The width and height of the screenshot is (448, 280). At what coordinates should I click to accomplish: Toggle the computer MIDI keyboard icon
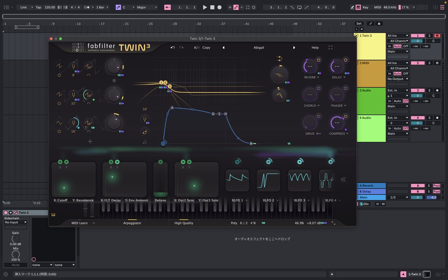click(x=358, y=7)
